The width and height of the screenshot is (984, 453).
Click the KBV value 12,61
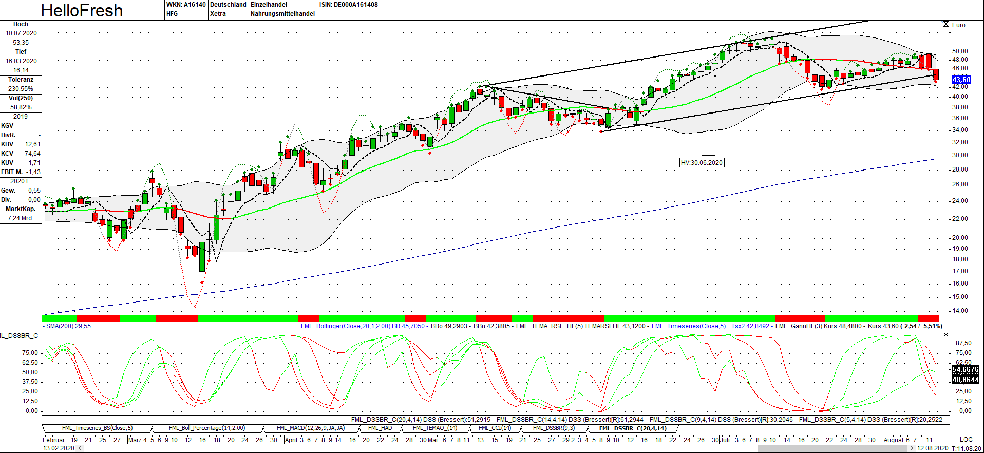(33, 144)
